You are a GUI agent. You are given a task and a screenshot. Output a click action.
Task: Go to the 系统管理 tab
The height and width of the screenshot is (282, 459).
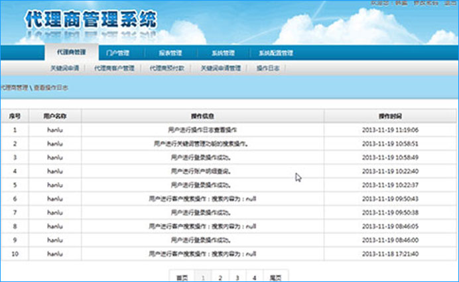pos(223,52)
